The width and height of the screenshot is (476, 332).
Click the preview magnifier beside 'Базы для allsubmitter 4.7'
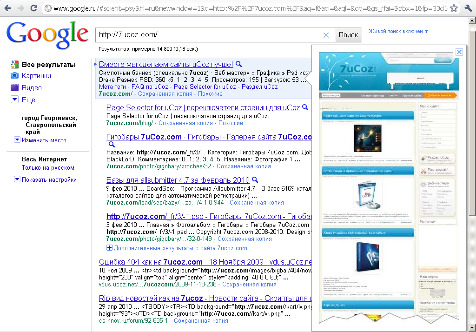(255, 180)
